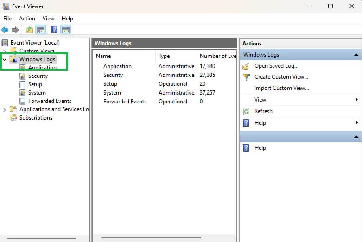This screenshot has height=242, width=362.
Task: Expand the Custom Views tree node
Action: pos(5,51)
